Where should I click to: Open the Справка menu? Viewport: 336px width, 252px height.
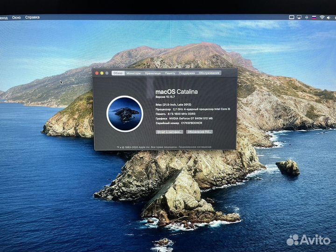(x=32, y=17)
